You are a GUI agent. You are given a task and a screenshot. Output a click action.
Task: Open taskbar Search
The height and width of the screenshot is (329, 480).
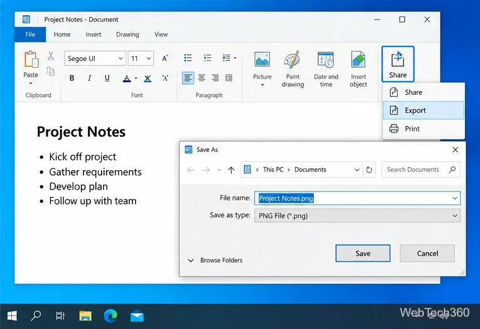point(36,316)
